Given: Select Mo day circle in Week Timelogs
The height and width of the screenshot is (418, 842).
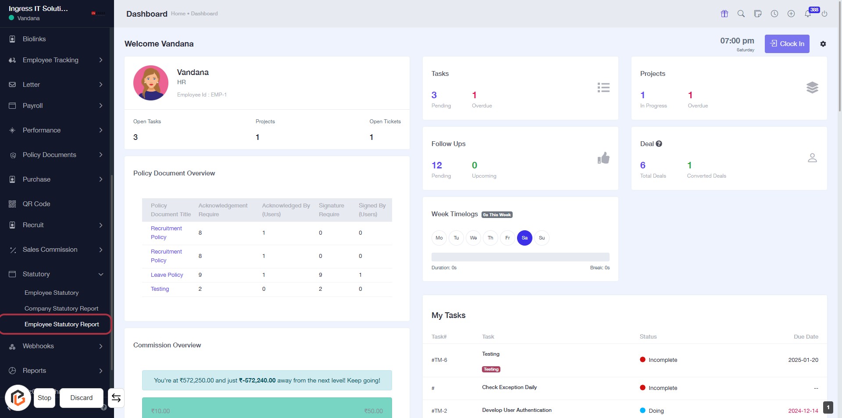Looking at the screenshot, I should (x=439, y=238).
